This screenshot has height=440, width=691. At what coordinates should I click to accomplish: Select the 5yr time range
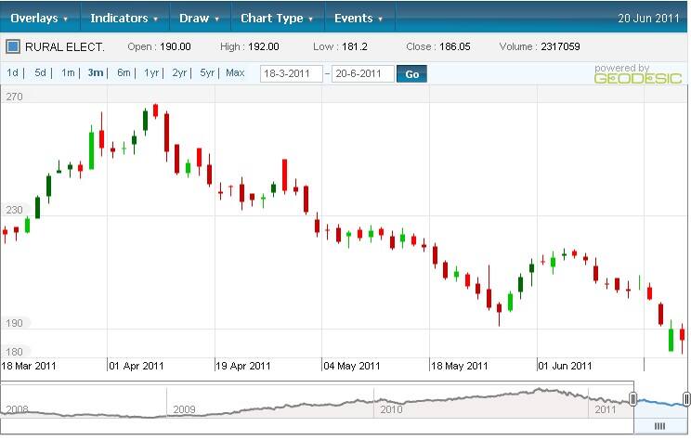[207, 72]
